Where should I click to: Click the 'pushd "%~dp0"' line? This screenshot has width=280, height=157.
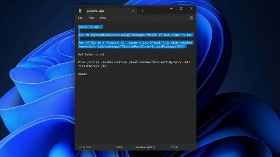pyautogui.click(x=90, y=27)
